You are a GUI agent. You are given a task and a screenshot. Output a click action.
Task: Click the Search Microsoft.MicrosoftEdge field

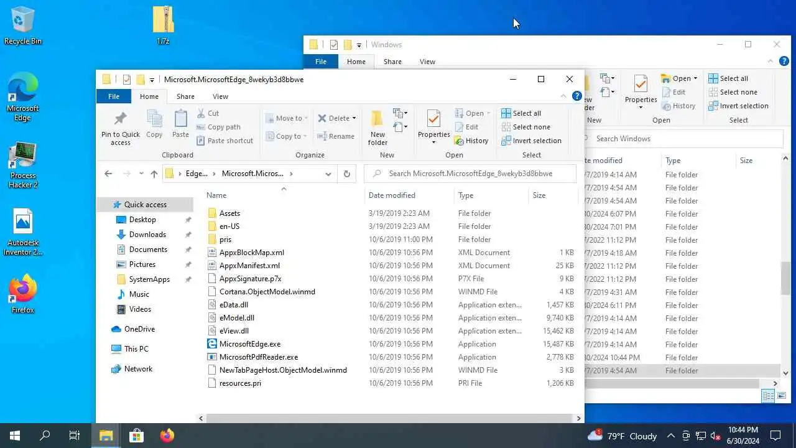pyautogui.click(x=470, y=174)
